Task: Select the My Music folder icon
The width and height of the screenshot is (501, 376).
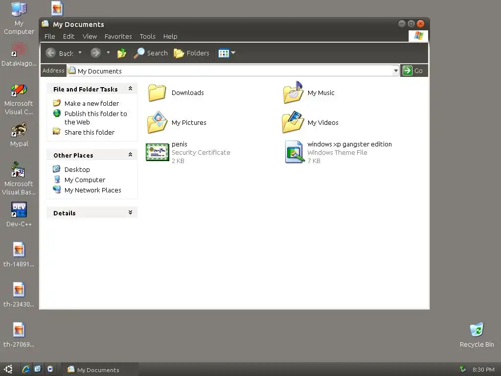Action: click(293, 93)
